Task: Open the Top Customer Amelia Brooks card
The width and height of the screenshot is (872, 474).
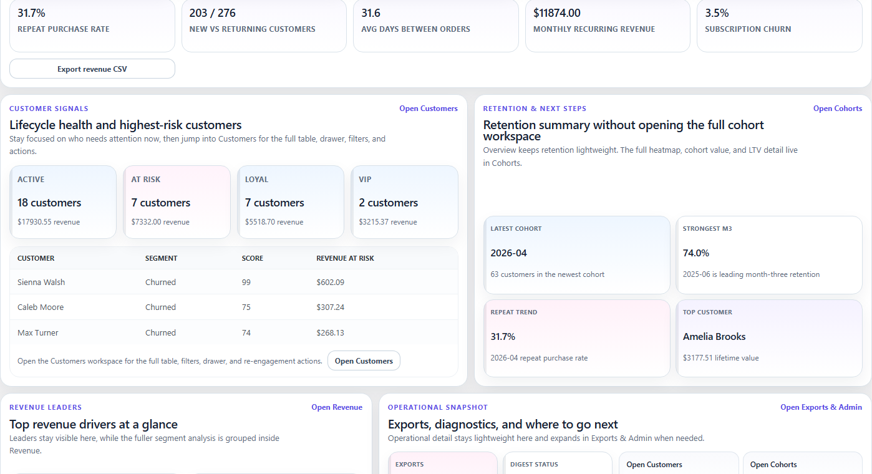Action: click(x=769, y=338)
